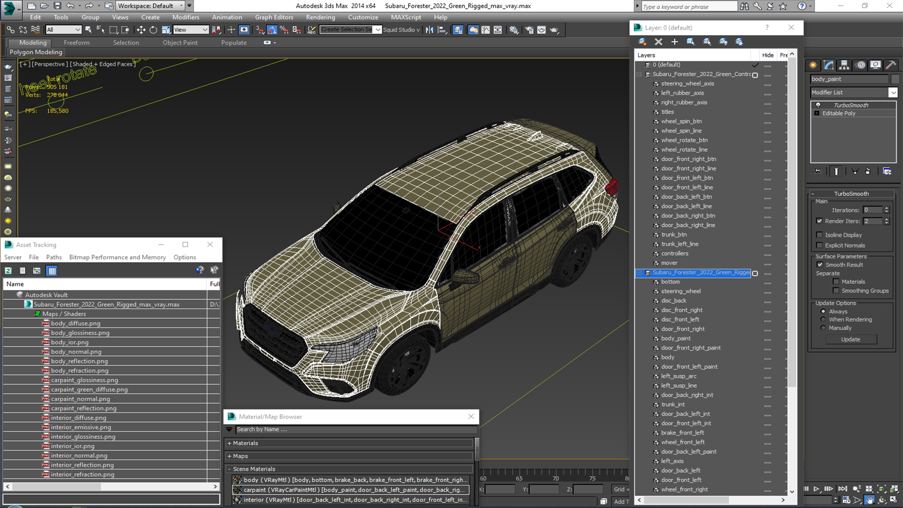Click Configure Modifier Sets icon
Screen dimensions: 903x508
[x=887, y=171]
